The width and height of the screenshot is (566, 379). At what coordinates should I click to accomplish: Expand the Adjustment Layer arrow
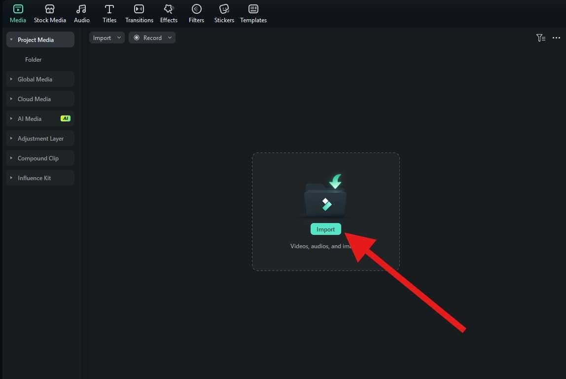tap(11, 138)
